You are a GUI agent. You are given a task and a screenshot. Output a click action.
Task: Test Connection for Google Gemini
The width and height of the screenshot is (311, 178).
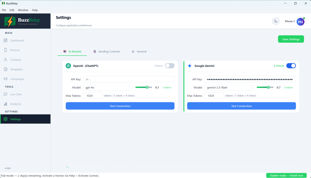coord(242,106)
